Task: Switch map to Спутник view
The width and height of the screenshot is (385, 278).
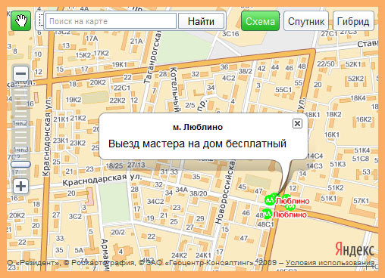Action: pyautogui.click(x=306, y=21)
